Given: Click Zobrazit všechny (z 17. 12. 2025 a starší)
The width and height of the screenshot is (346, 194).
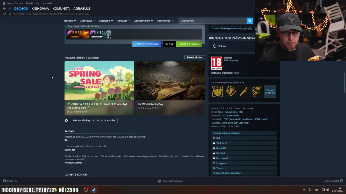Looking at the screenshot, I should coord(94,120).
